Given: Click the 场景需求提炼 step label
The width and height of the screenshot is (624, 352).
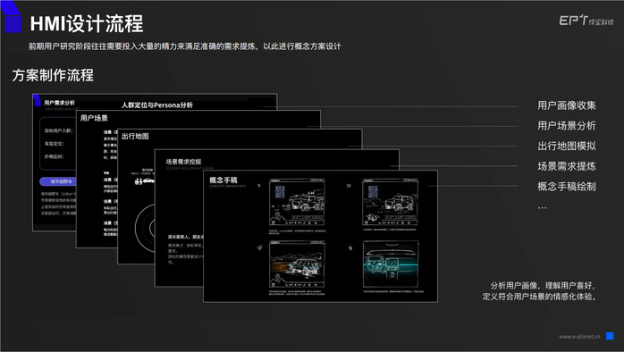Looking at the screenshot, I should point(566,166).
